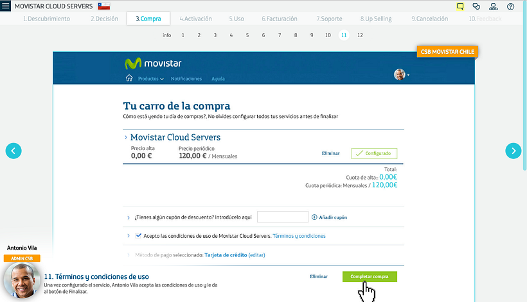Viewport: 527px width, 302px height.
Task: Jump to step 12 in the pager
Action: 360,35
